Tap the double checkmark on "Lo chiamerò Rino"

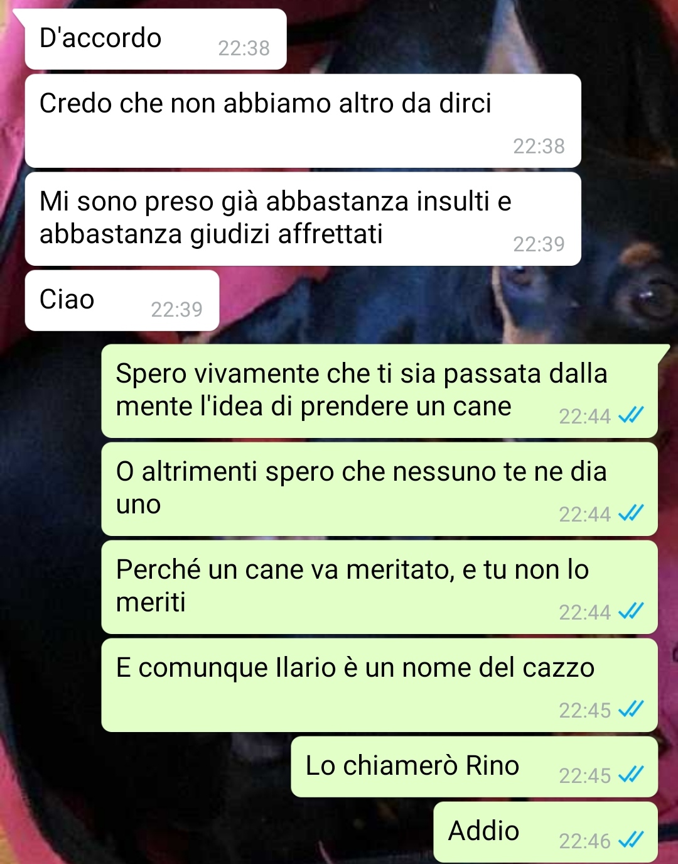pyautogui.click(x=631, y=774)
